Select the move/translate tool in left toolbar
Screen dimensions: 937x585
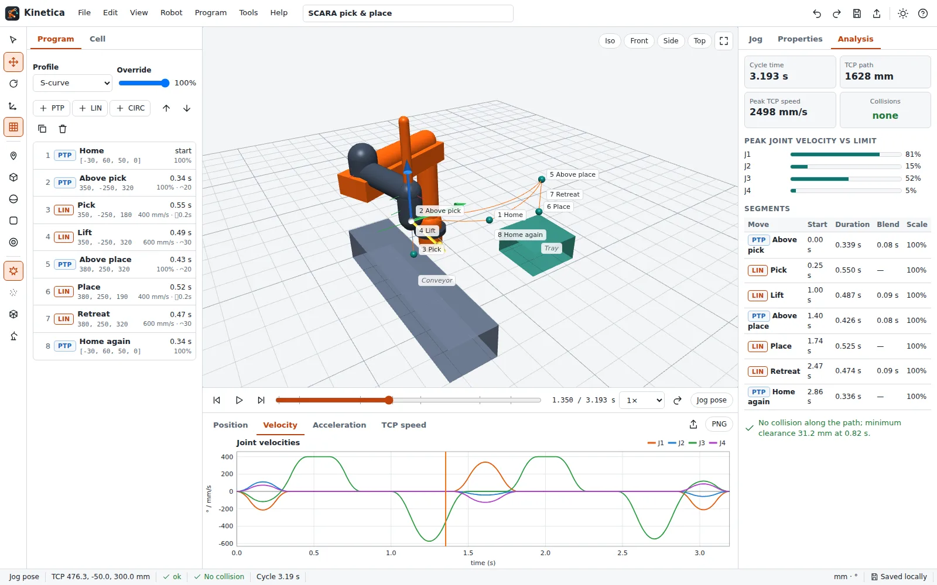pyautogui.click(x=13, y=61)
